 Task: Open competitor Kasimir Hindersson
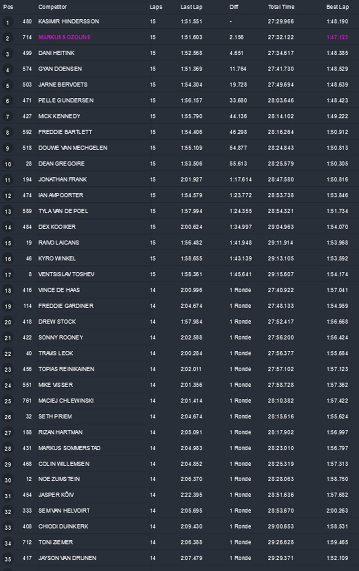click(x=69, y=22)
